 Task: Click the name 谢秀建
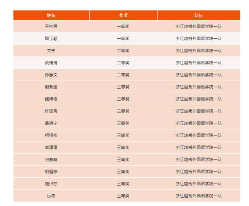(x=51, y=87)
